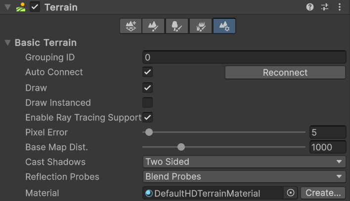Toggle Enable Ray Tracing Support checkbox

click(147, 118)
